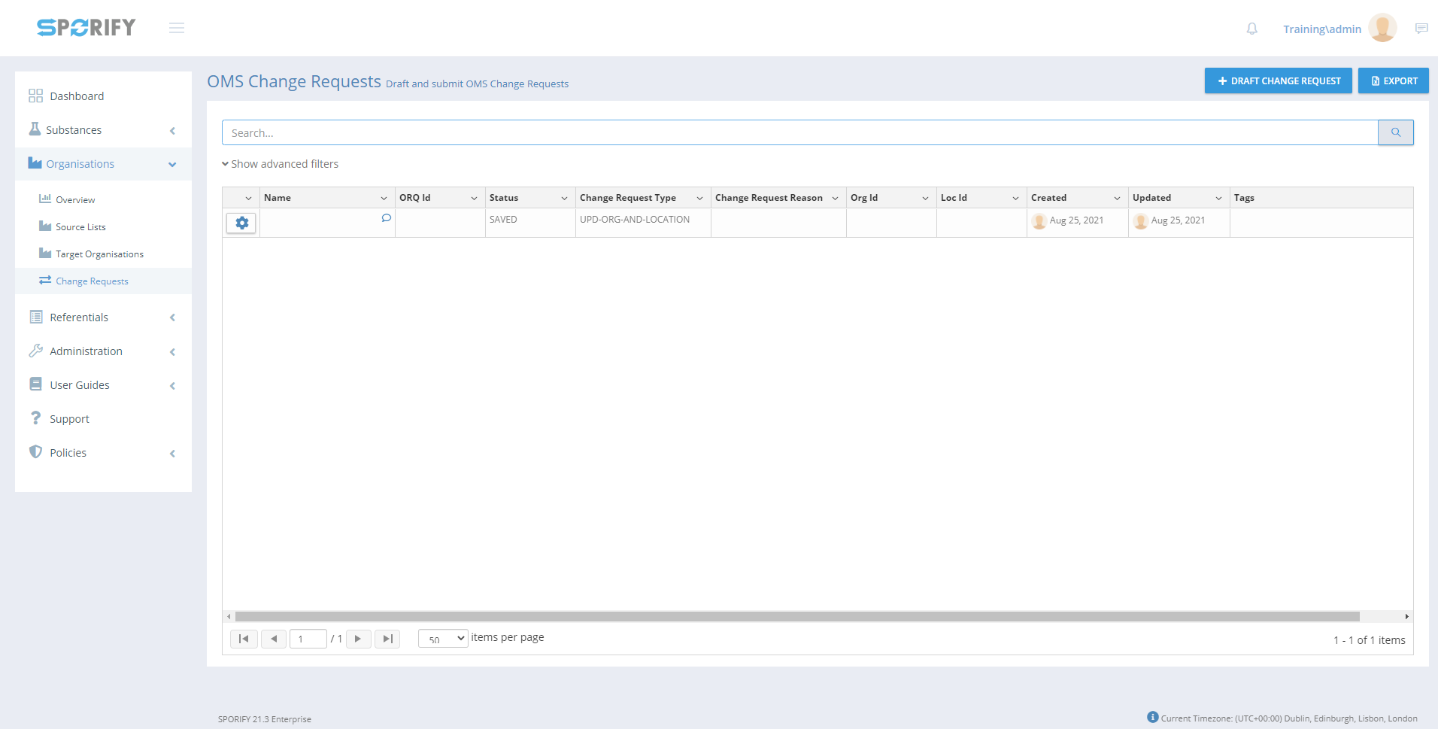Click the horizontal scrollbar under the grid
Viewport: 1438px width, 729px height.
(797, 616)
